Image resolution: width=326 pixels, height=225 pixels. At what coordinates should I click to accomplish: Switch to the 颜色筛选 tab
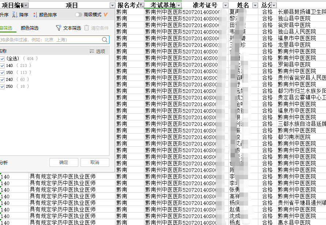(x=29, y=28)
